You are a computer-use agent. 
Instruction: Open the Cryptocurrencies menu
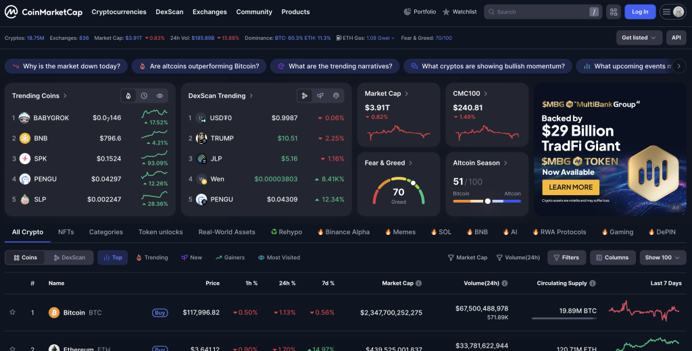click(119, 12)
